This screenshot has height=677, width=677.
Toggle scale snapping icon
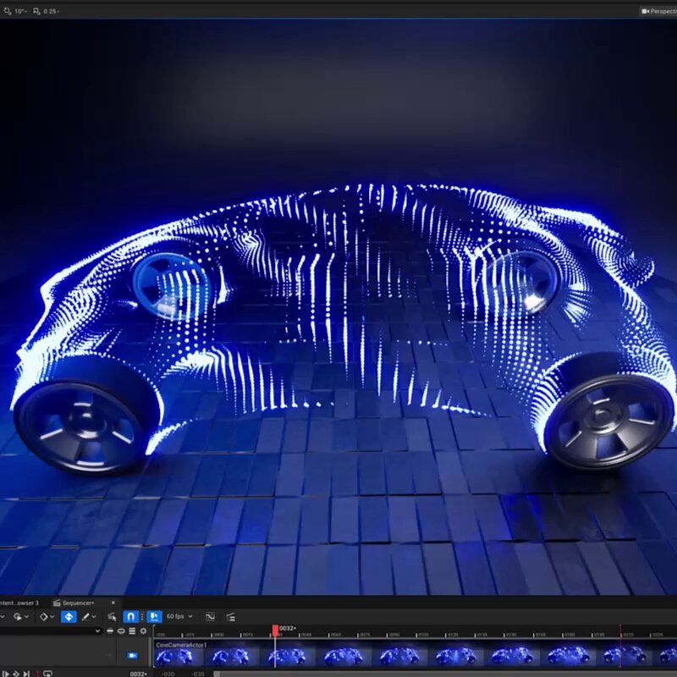[36, 11]
